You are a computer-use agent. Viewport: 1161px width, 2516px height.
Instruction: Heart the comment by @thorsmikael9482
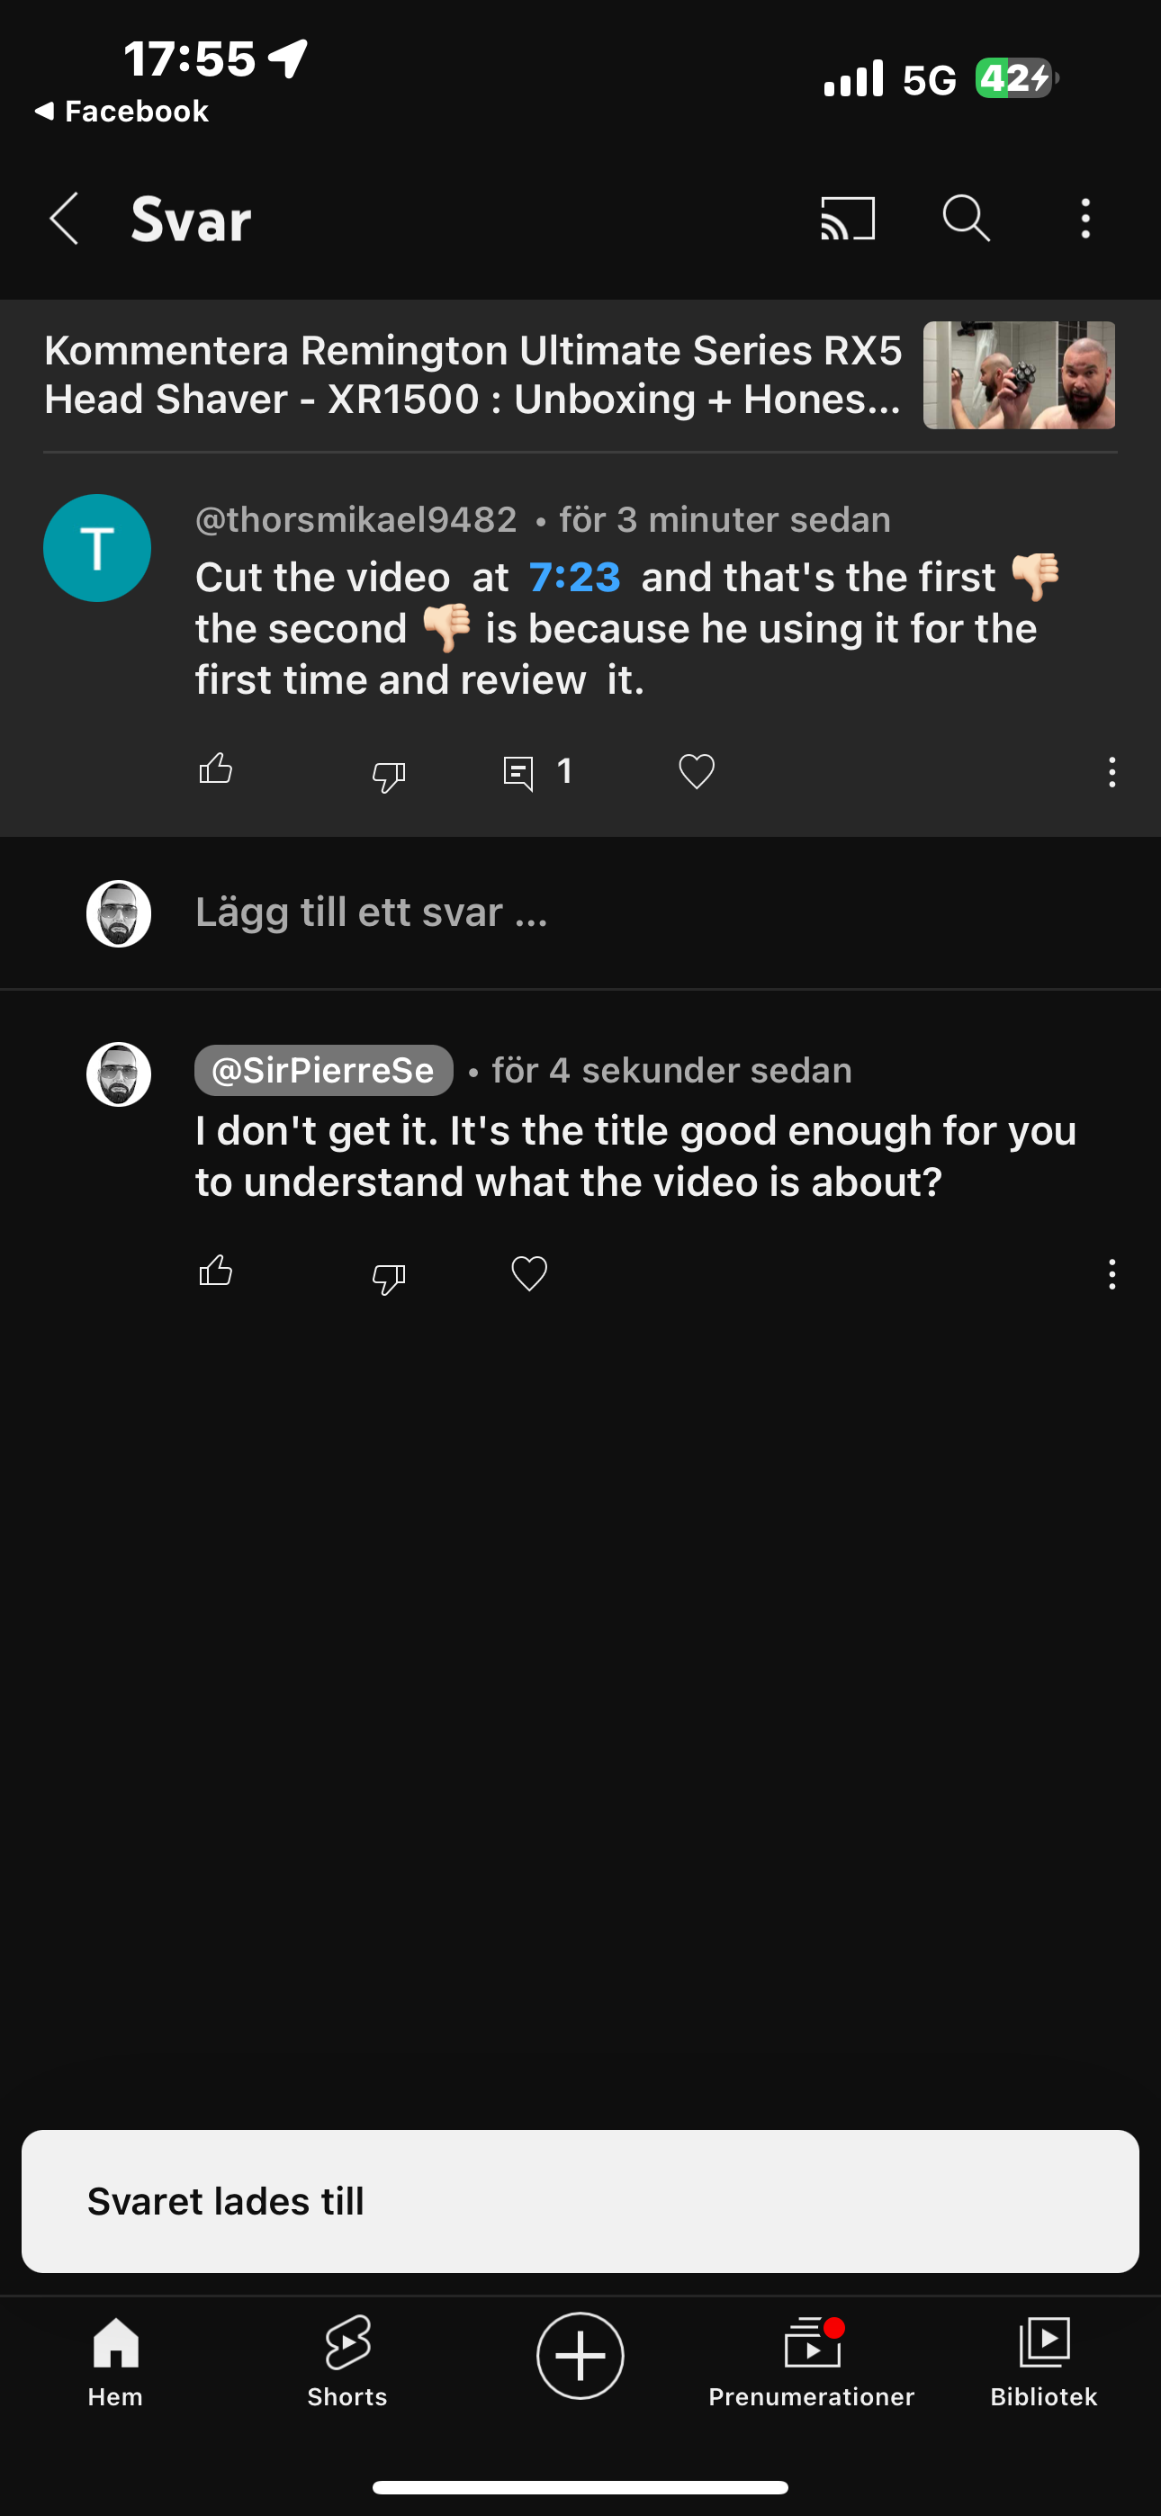(x=696, y=771)
